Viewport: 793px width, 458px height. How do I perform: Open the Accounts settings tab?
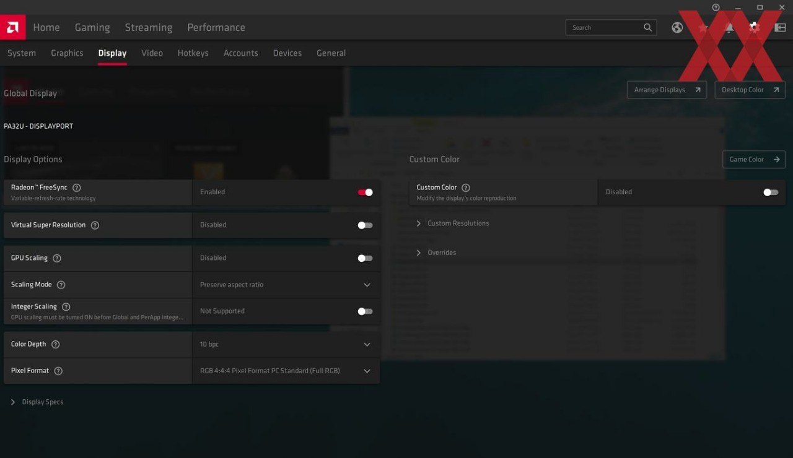(x=240, y=53)
